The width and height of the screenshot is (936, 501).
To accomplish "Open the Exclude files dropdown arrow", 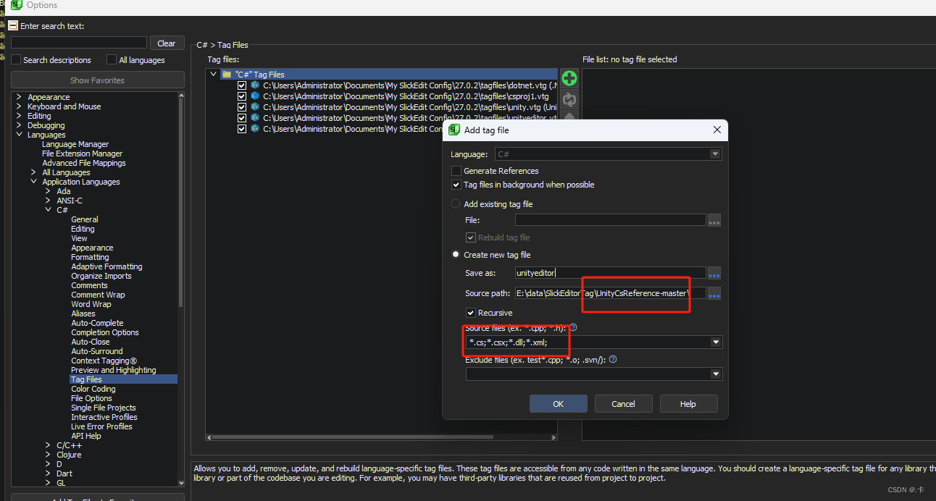I will (716, 374).
